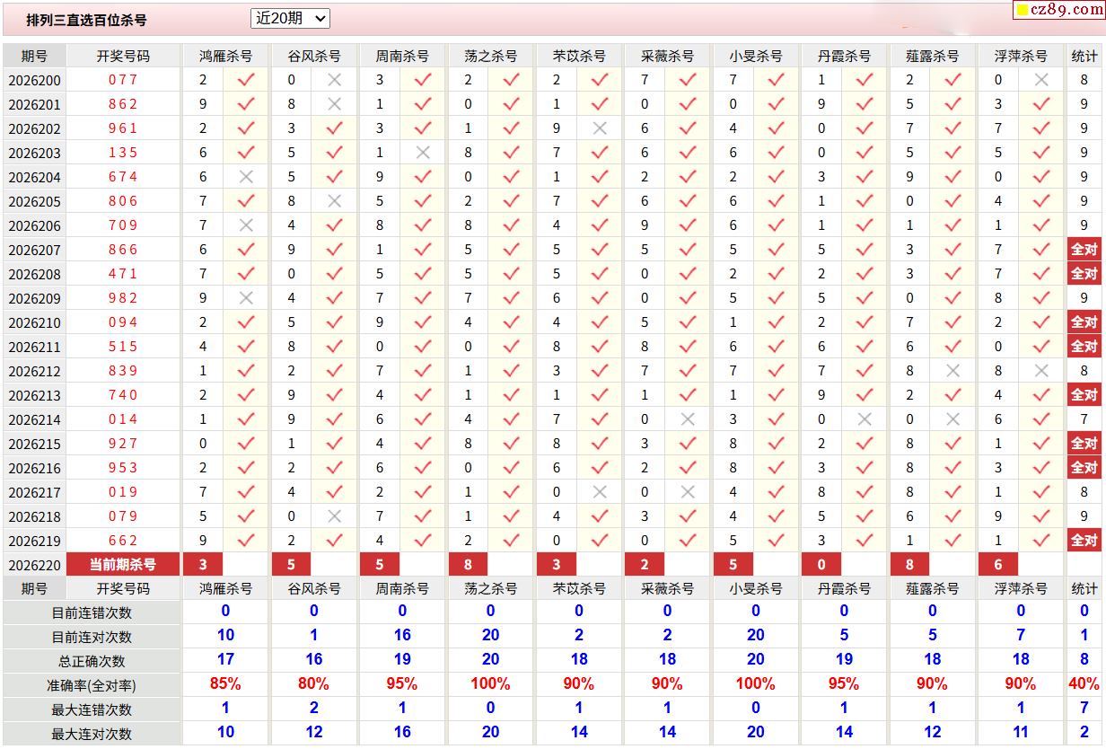Image resolution: width=1106 pixels, height=749 pixels.
Task: Click the red check for 鸿雁杀号 in row 2026200
Action: tap(246, 80)
